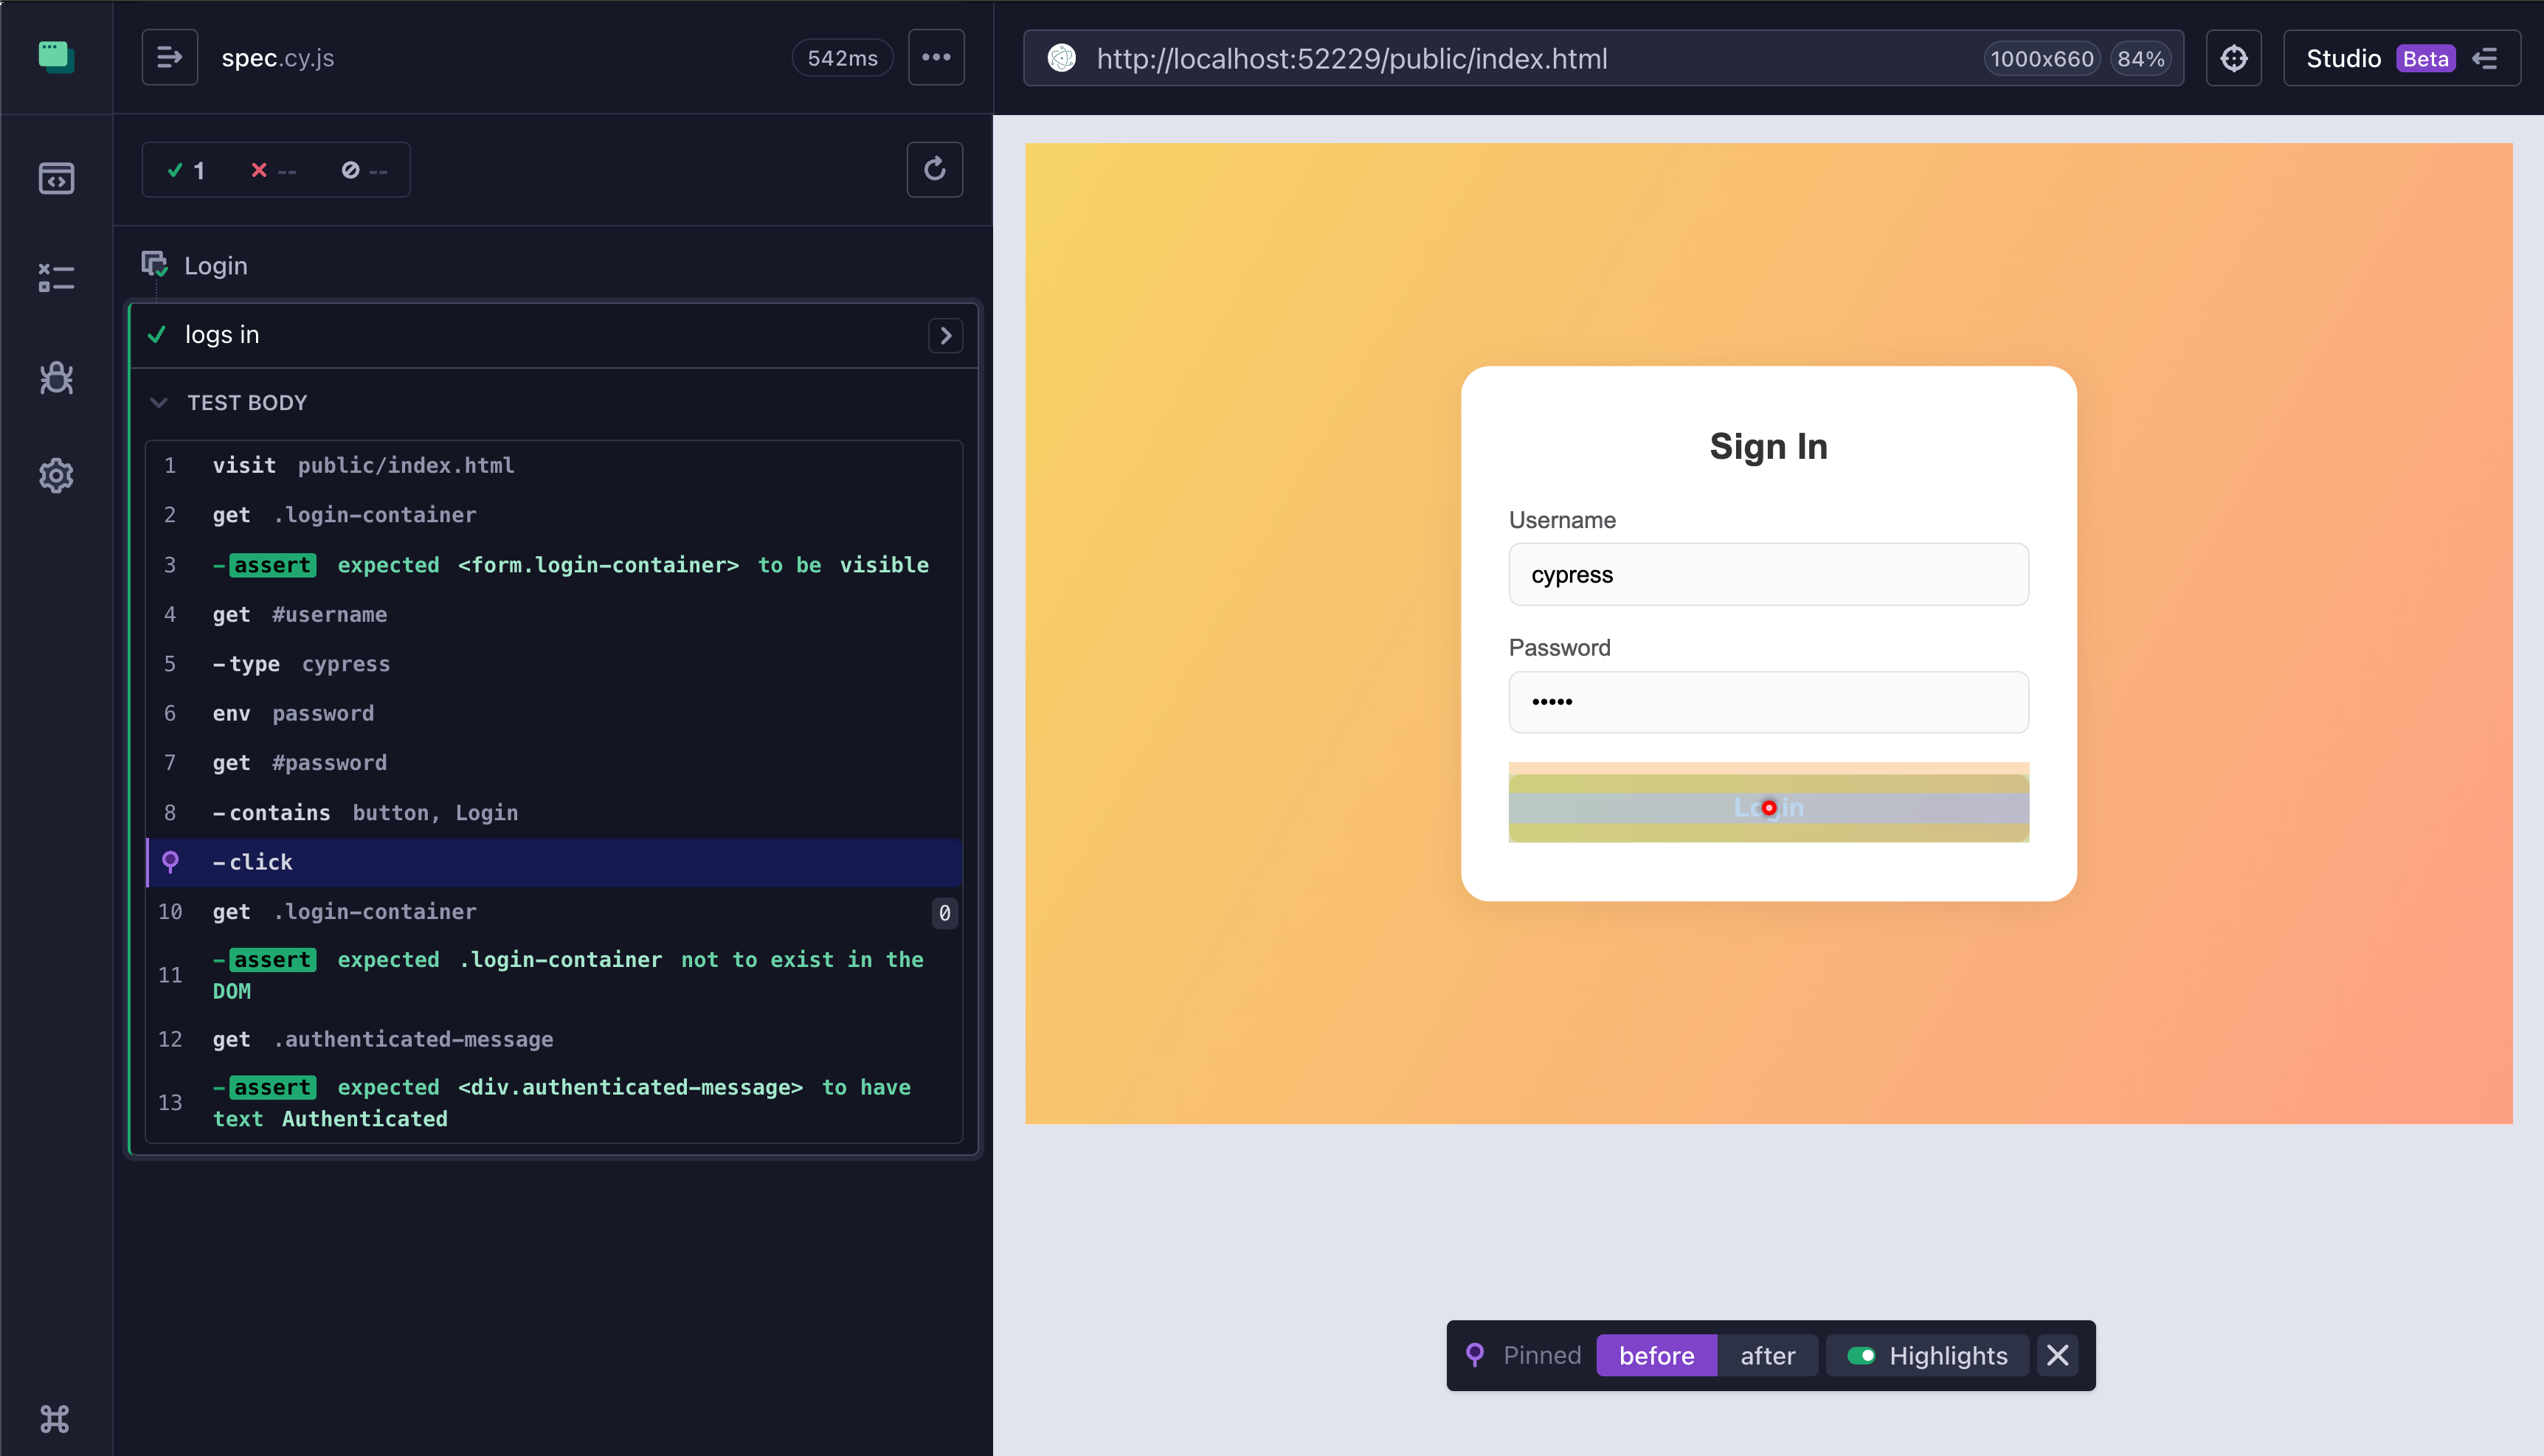The image size is (2544, 1456).
Task: Open the runs checklist icon in the sidebar
Action: coord(56,277)
